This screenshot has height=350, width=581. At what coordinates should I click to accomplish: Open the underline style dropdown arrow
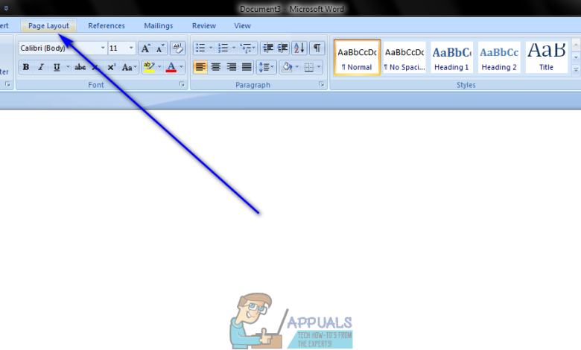point(68,67)
